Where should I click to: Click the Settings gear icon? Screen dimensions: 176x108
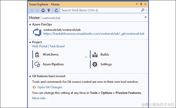(95, 64)
